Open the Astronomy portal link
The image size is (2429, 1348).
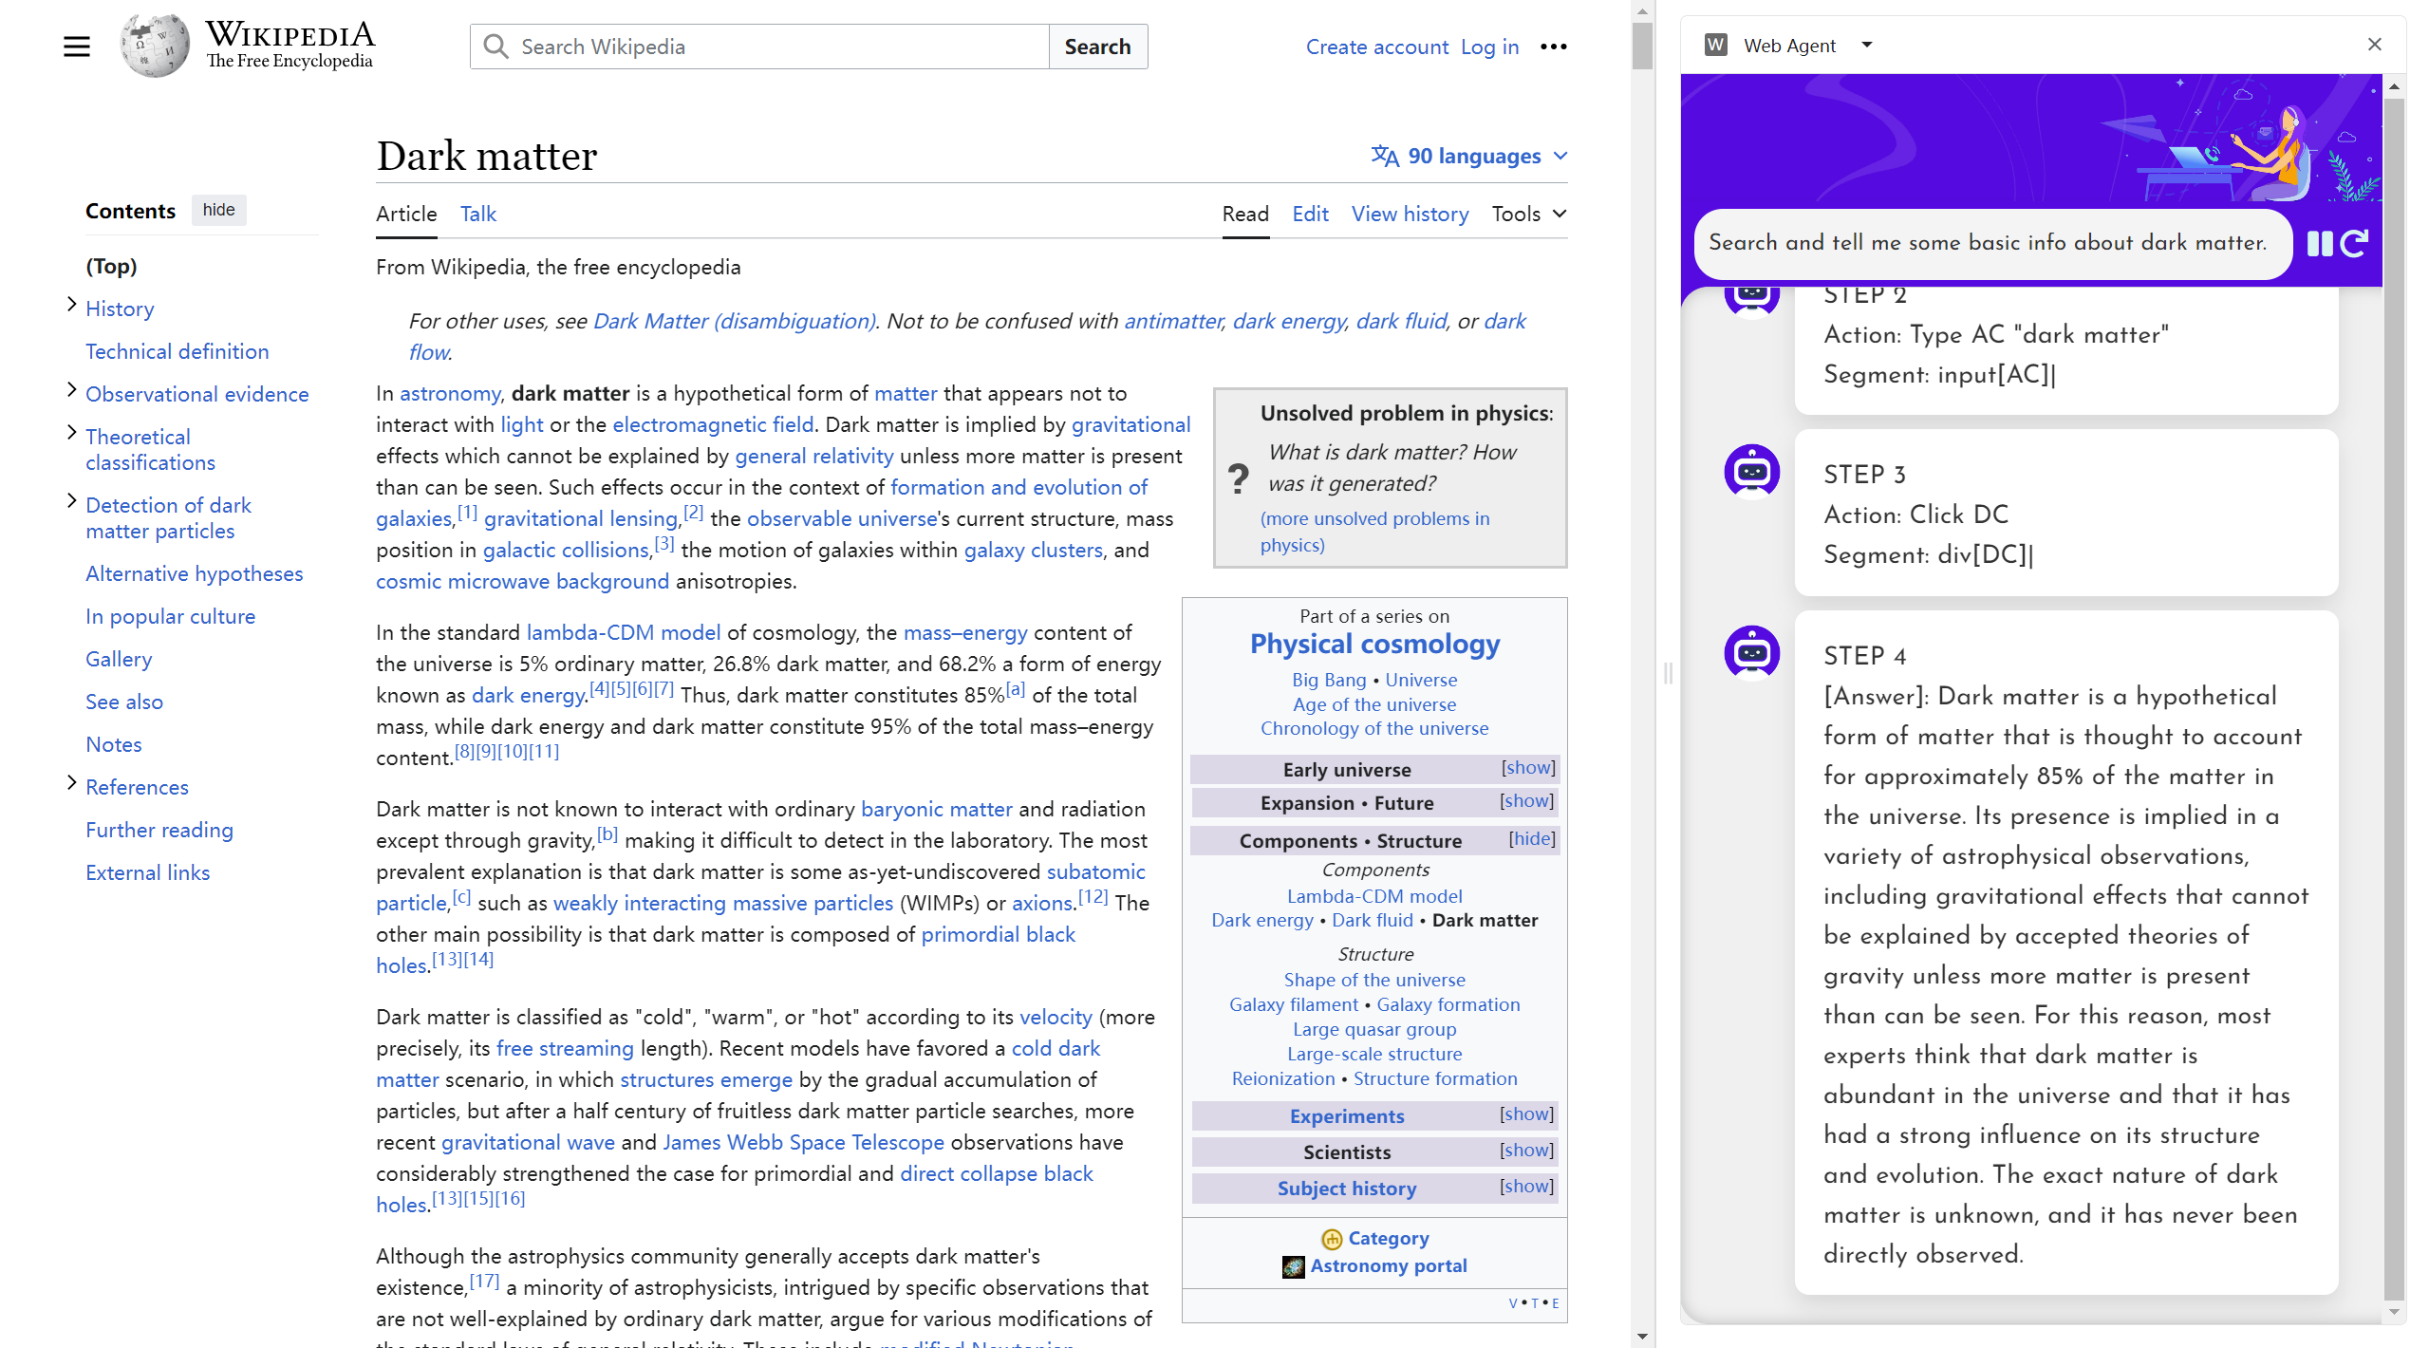point(1388,1265)
